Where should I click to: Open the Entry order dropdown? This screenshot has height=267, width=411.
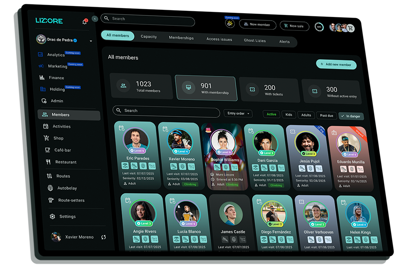click(238, 113)
